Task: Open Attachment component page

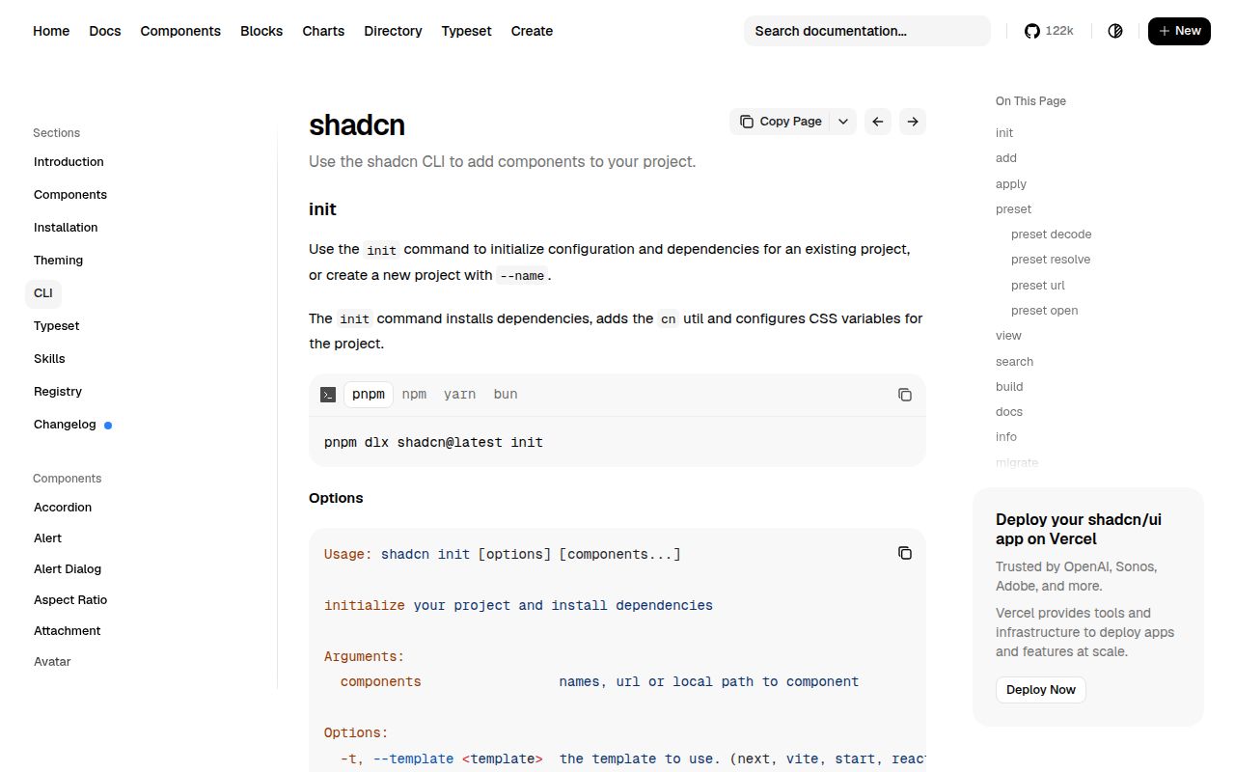Action: 68,631
